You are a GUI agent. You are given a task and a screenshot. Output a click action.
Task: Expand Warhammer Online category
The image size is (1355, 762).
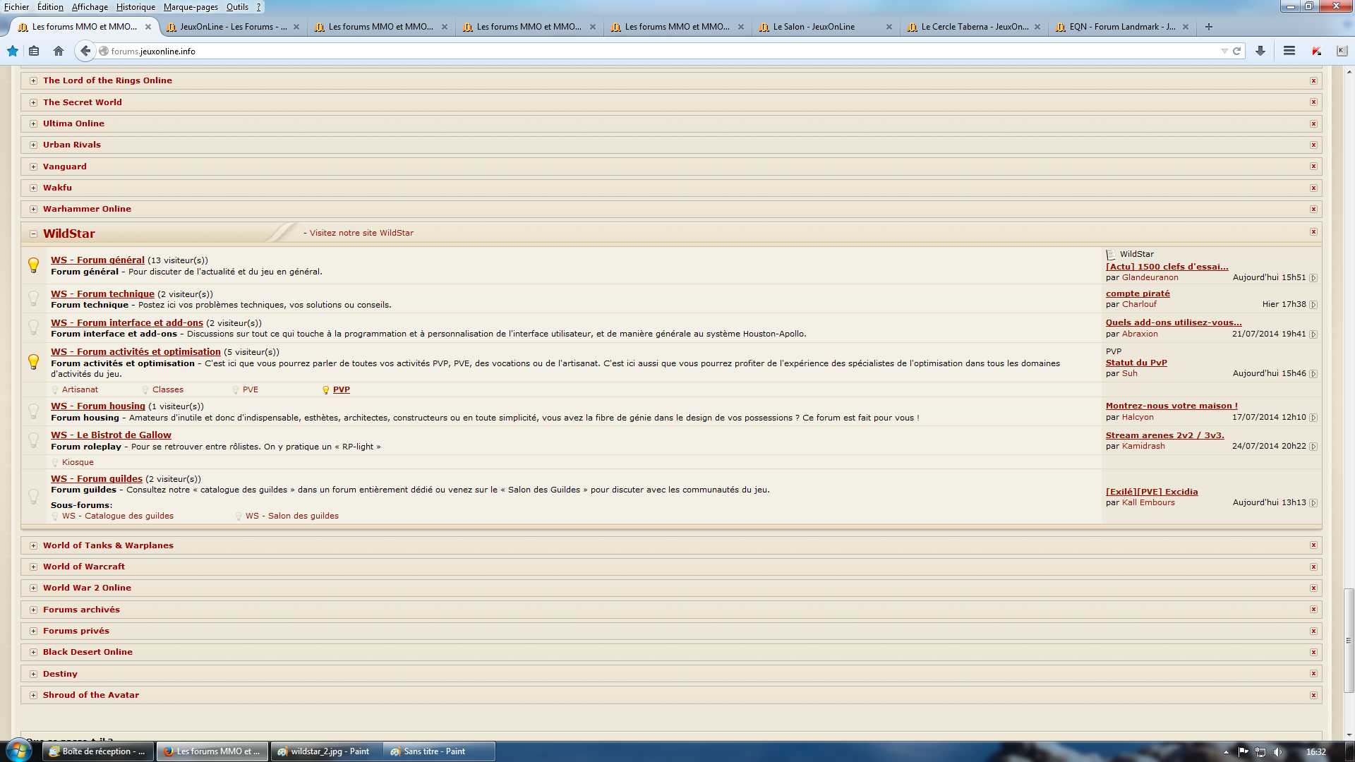33,210
